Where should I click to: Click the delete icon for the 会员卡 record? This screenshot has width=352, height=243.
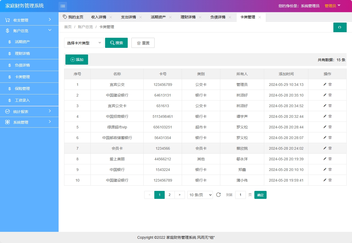[x=330, y=148]
